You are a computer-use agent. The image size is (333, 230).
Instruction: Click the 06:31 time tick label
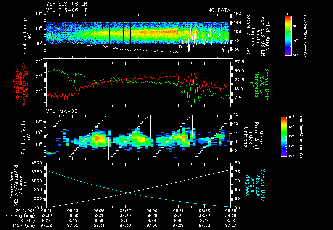pyautogui.click(x=178, y=211)
